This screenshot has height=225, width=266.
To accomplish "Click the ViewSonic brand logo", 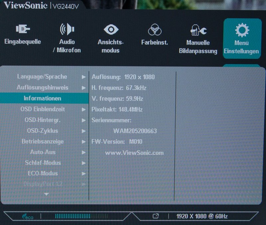I will pyautogui.click(x=26, y=5).
